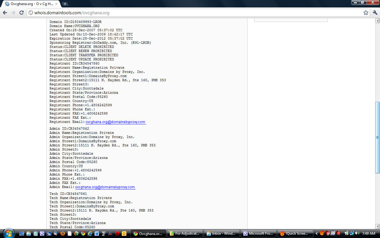Open the Registrant Email ovcghana.org@domainsbyproxy.com link
The width and height of the screenshot is (380, 238).
pyautogui.click(x=115, y=122)
